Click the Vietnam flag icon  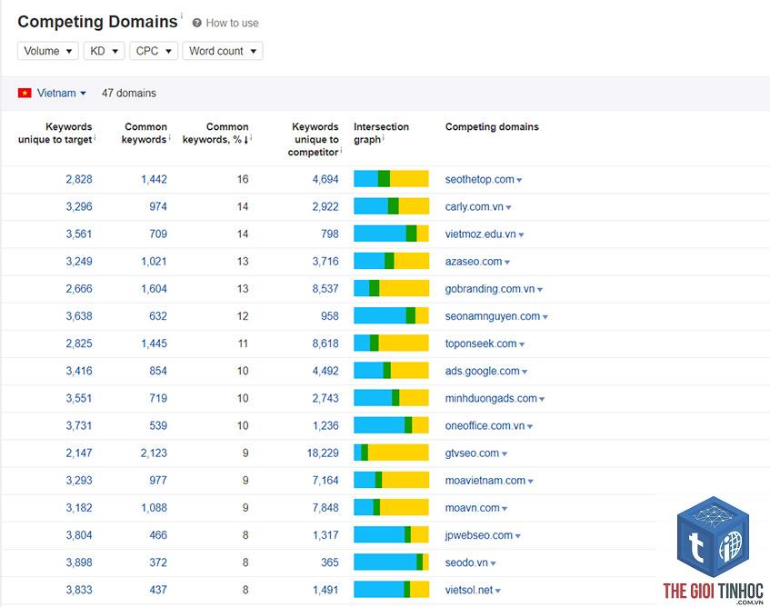point(25,93)
